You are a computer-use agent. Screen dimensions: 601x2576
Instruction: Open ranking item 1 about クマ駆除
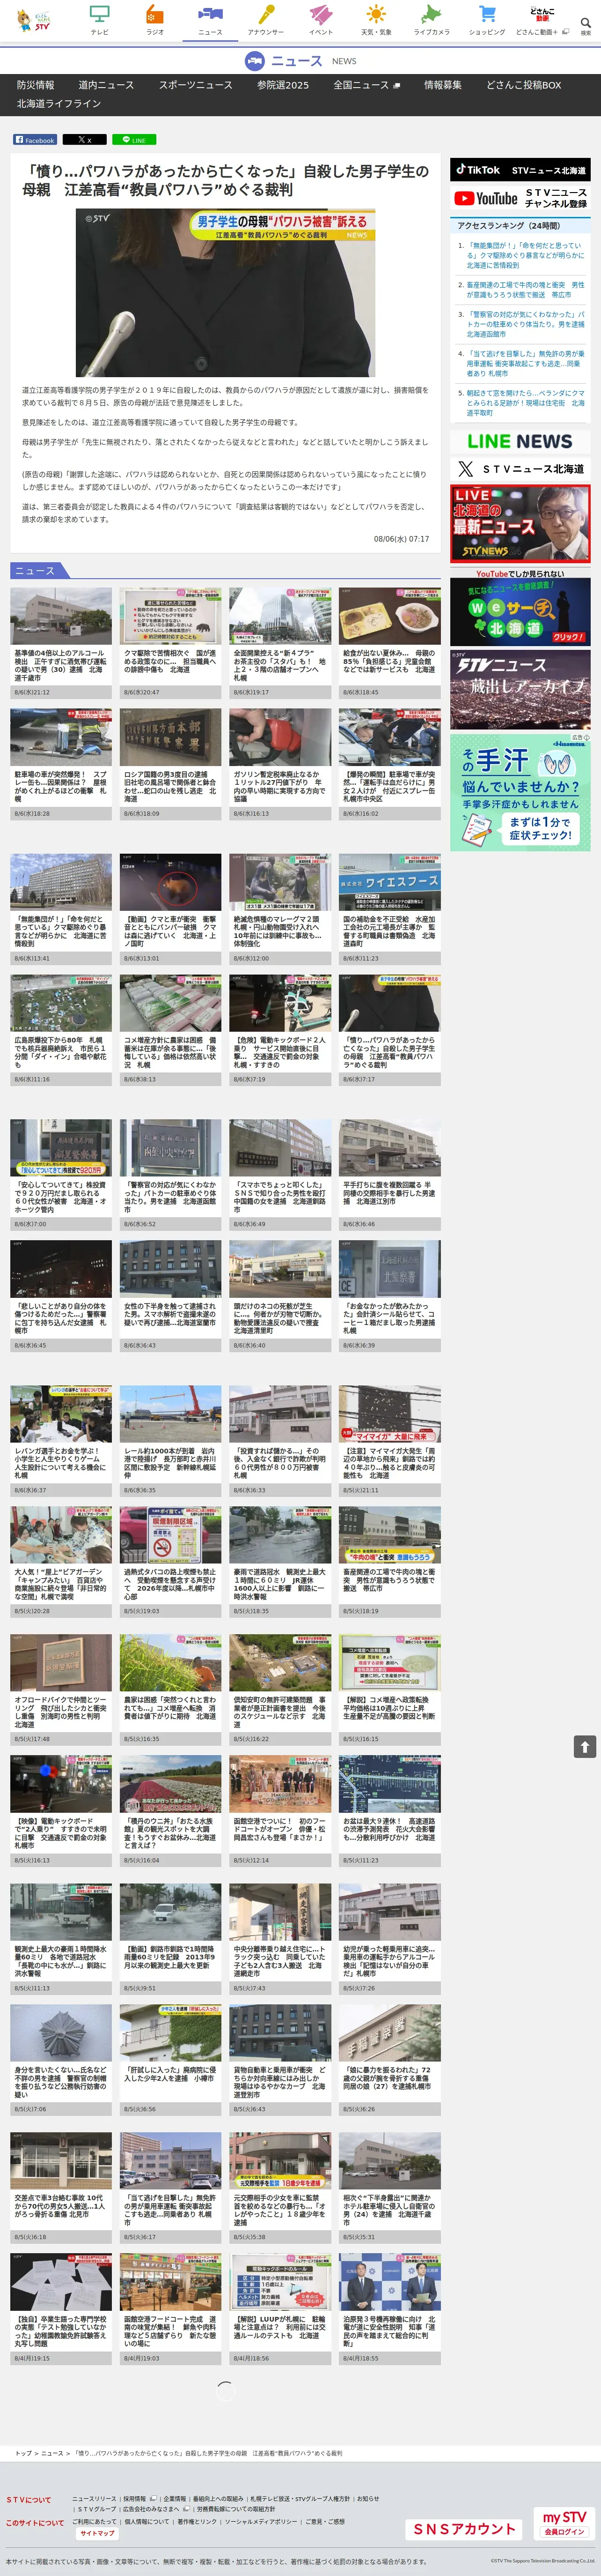click(x=526, y=255)
